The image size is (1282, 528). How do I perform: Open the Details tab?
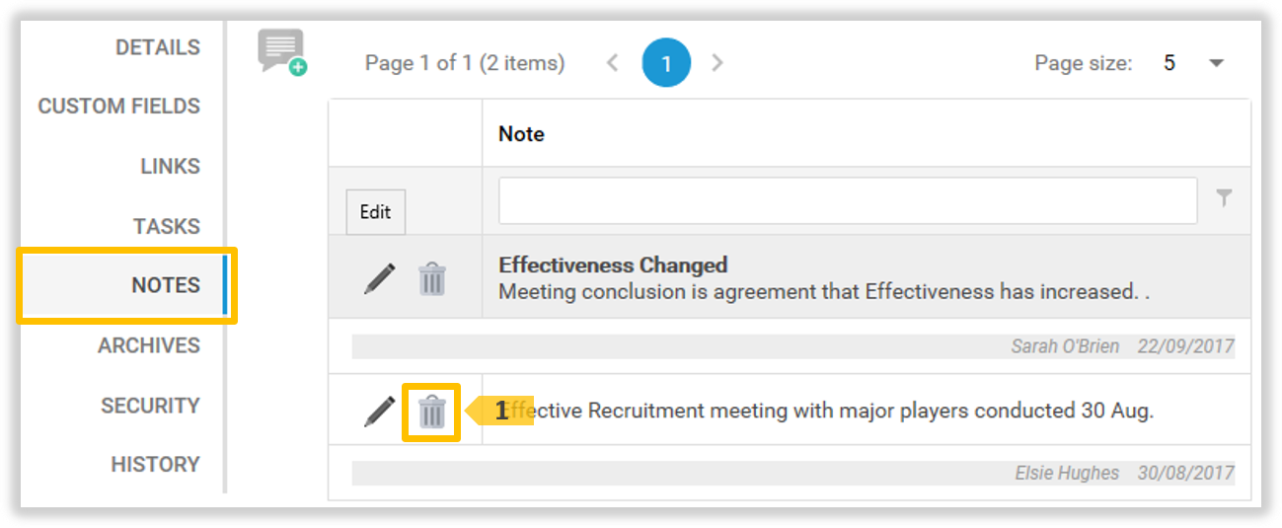point(157,47)
